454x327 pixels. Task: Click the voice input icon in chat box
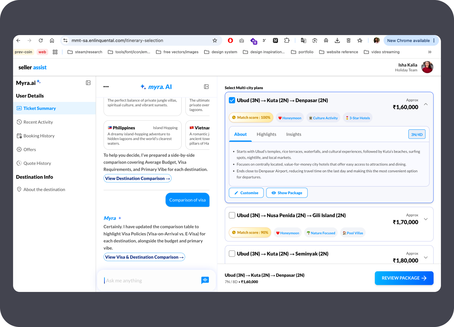tap(205, 280)
